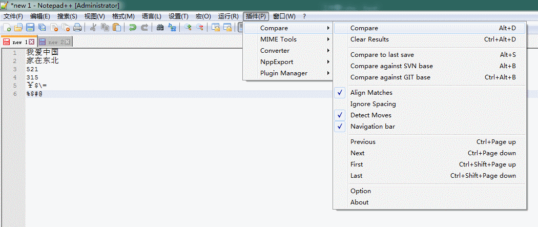Open the 格式(M) menu
The width and height of the screenshot is (538, 227).
(x=123, y=16)
